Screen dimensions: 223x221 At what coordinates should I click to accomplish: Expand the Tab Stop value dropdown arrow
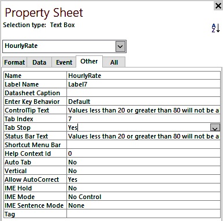(x=215, y=128)
